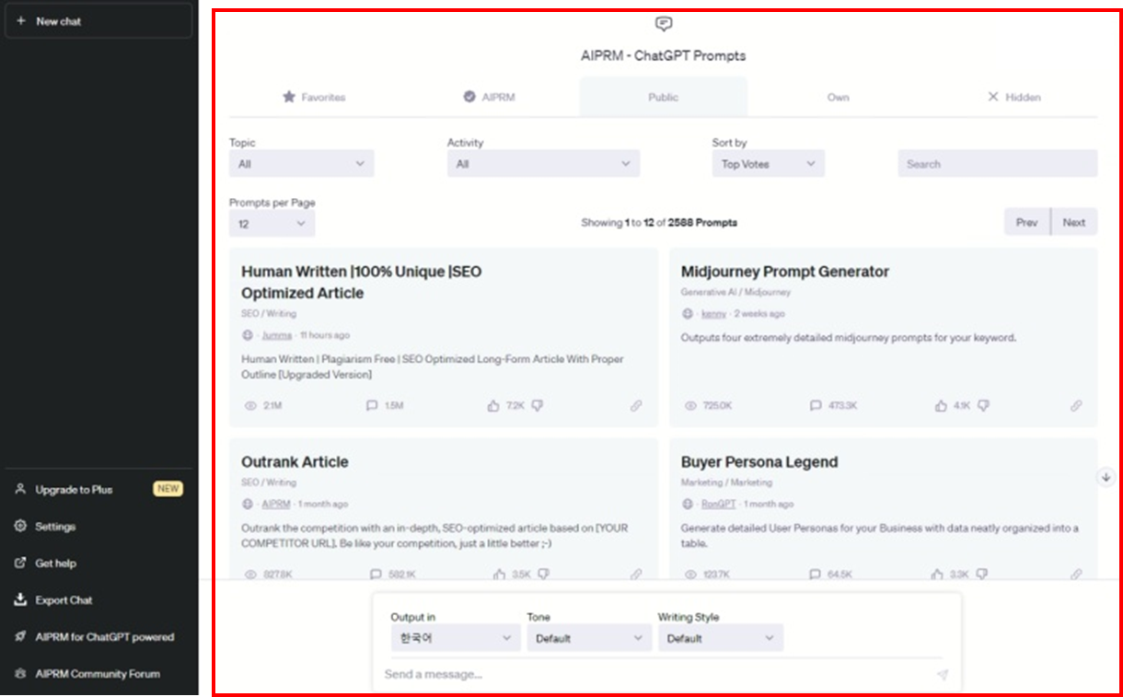Screen dimensions: 1123x697
Task: Open Prompts per Page dropdown
Action: (272, 224)
